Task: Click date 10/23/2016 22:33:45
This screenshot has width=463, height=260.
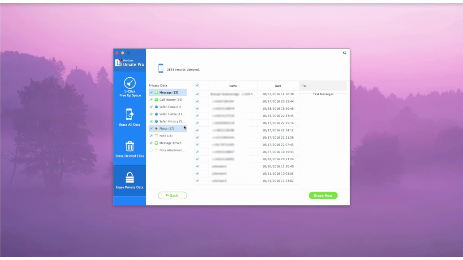Action: 278,116
